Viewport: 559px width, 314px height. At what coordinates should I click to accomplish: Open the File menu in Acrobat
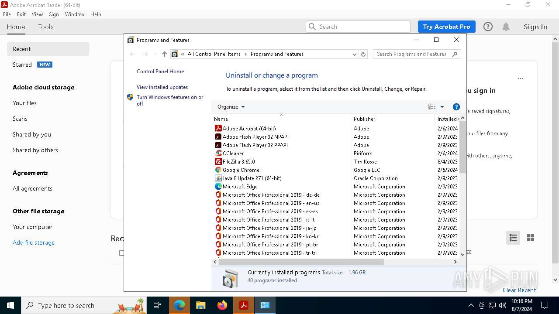click(7, 14)
